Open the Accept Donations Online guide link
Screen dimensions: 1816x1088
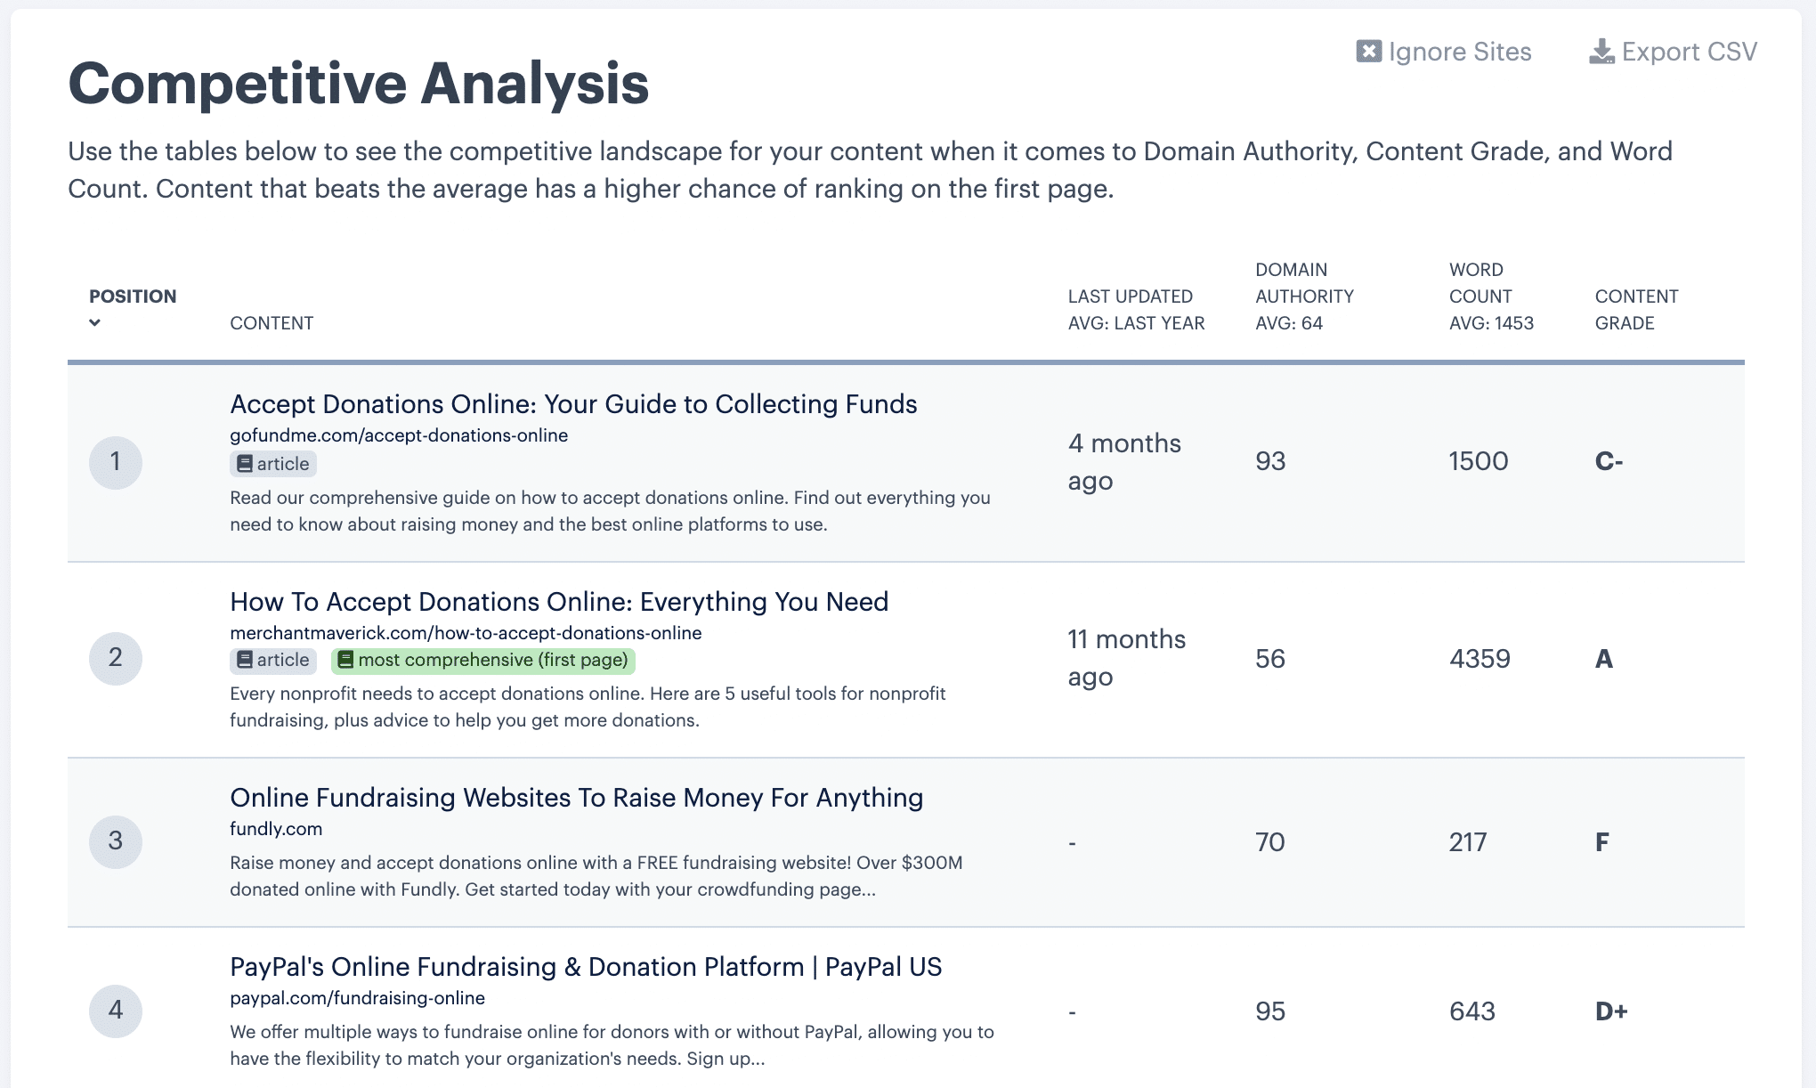click(574, 403)
